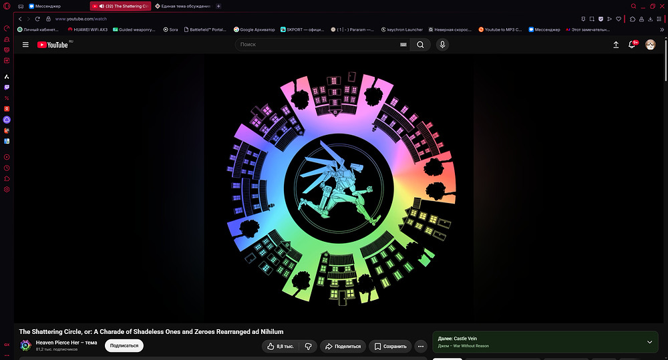Add page to bookmarks heart icon
The width and height of the screenshot is (668, 360).
[619, 19]
